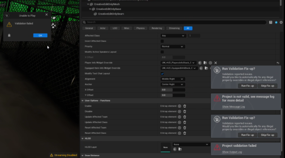Add element to Reset Affected Team array
285x158 pixels.
[179, 128]
